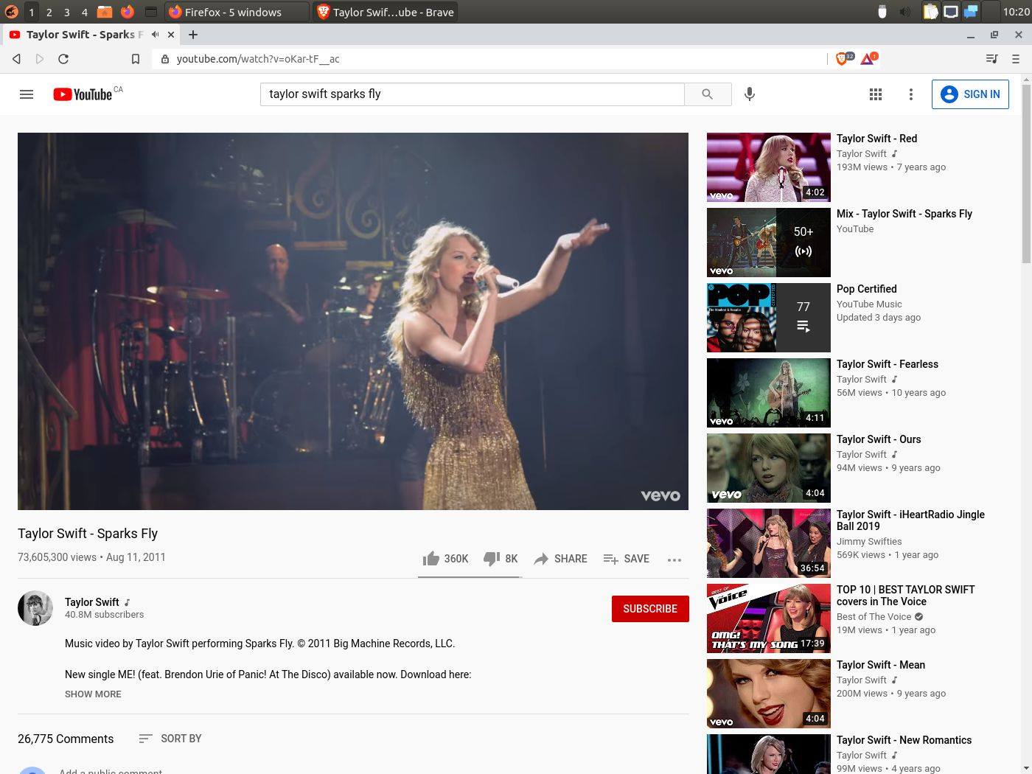Open a new browser tab
Image resolution: width=1032 pixels, height=774 pixels.
pos(193,35)
